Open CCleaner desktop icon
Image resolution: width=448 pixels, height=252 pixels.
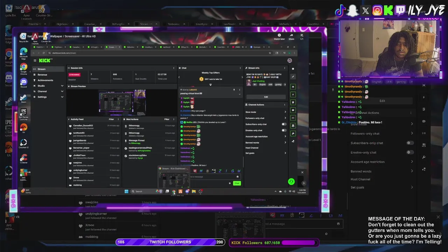23,158
